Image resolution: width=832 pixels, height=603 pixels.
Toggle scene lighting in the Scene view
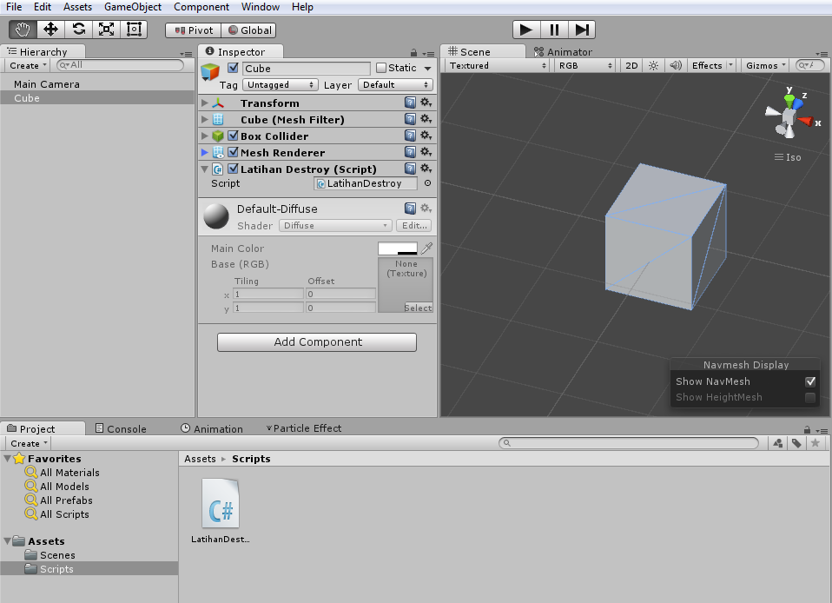652,65
